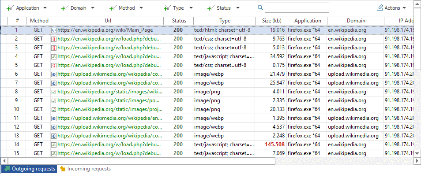Image resolution: width=421 pixels, height=174 pixels.
Task: Click the horizontal scrollbar left arrow
Action: pyautogui.click(x=4, y=161)
